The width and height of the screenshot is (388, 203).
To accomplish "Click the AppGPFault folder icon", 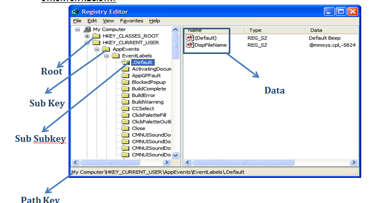I will (x=125, y=76).
